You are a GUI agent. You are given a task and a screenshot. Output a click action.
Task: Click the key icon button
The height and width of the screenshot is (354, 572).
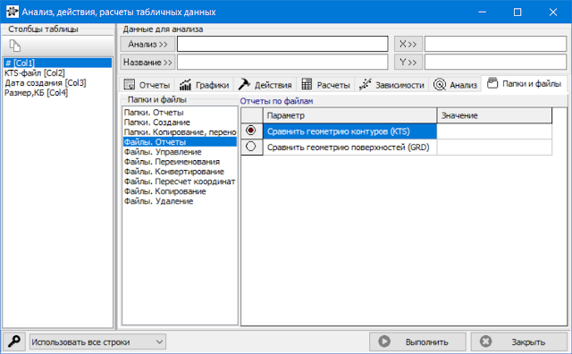14,341
